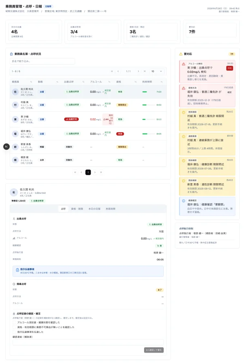Click the red 対応 button on alcohol alert

click(x=229, y=68)
